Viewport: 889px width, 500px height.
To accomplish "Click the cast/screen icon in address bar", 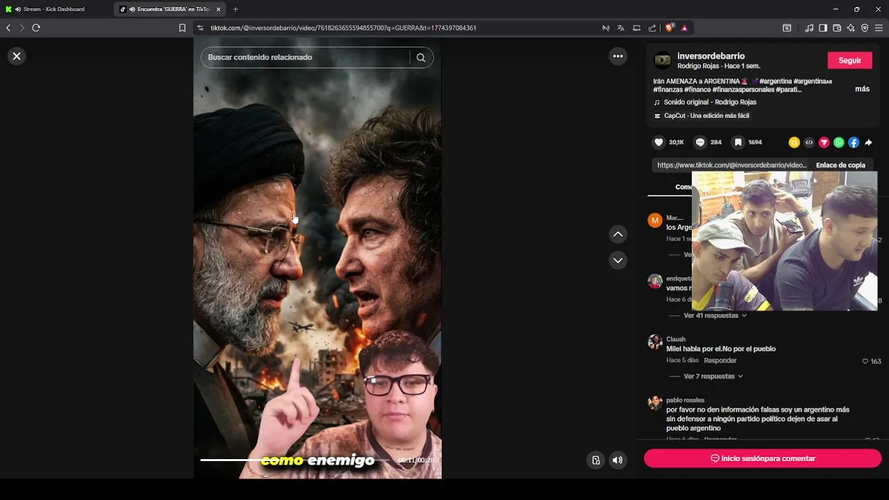I will [x=636, y=28].
